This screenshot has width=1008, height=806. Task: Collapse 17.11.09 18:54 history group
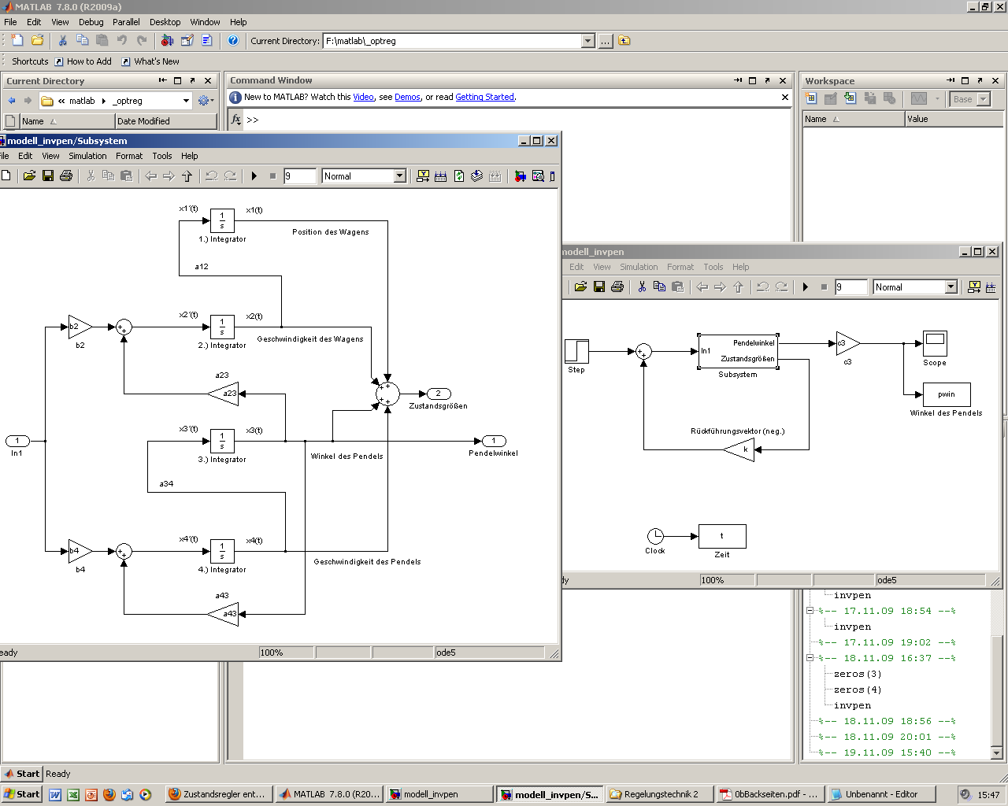[810, 611]
